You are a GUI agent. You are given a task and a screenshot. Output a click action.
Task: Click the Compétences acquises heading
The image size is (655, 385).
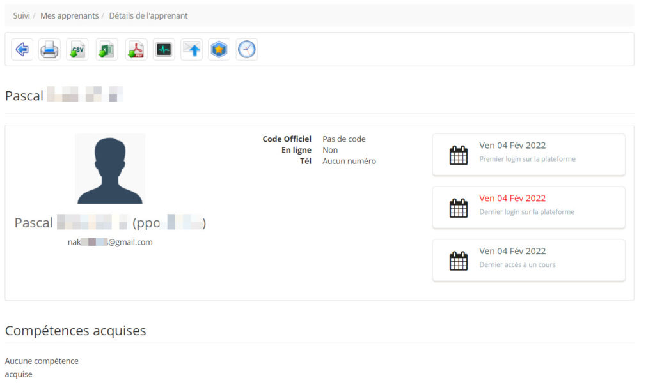pyautogui.click(x=75, y=330)
